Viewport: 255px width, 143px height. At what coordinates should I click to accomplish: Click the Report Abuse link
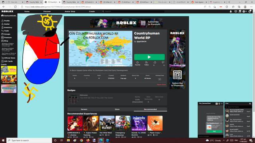[x=161, y=85]
